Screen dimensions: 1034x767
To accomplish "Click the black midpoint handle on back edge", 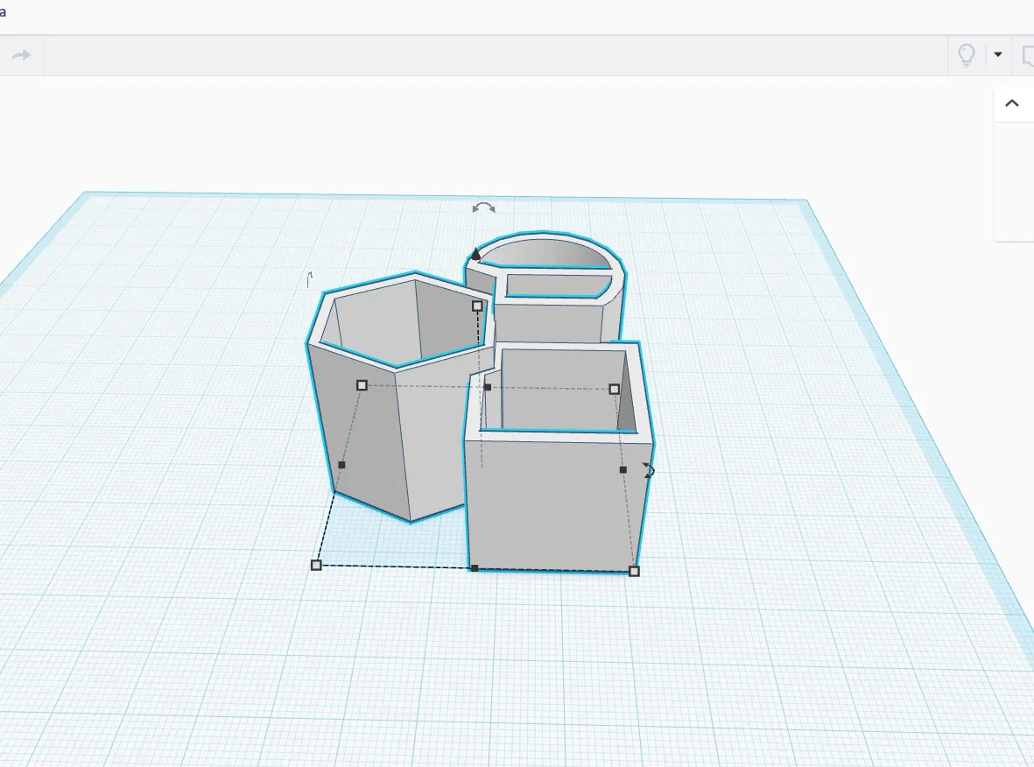I will (x=488, y=387).
